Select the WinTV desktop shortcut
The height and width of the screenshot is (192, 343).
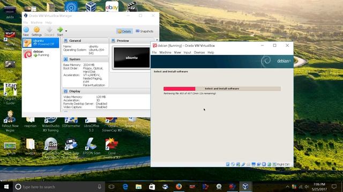[10, 40]
